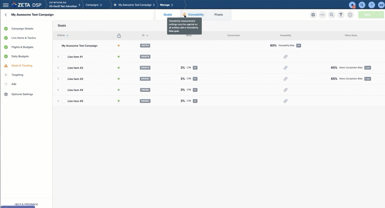Open the hamburger main menu
This screenshot has width=385, height=208.
coord(6,5)
